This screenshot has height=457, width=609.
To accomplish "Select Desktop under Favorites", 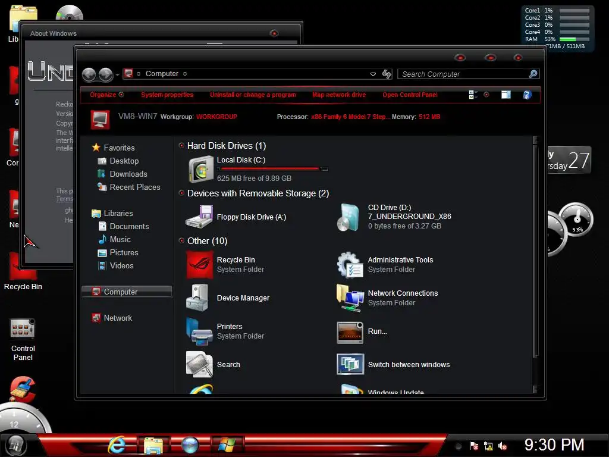I will pyautogui.click(x=118, y=161).
